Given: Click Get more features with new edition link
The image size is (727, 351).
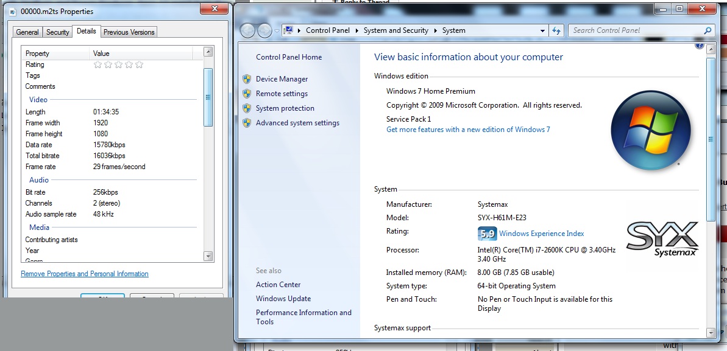Looking at the screenshot, I should [468, 129].
